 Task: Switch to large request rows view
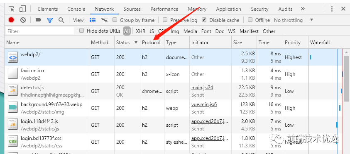(x=93, y=20)
